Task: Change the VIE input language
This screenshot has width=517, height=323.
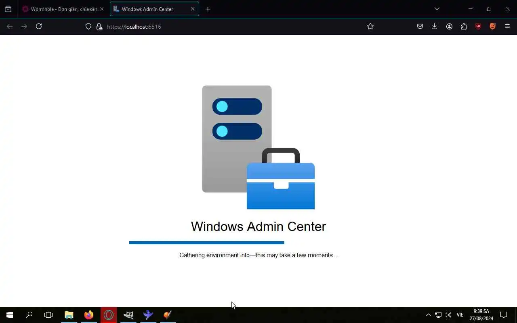Action: point(460,315)
